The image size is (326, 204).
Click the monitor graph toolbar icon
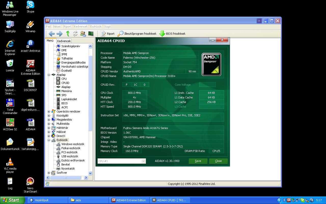tap(91, 34)
